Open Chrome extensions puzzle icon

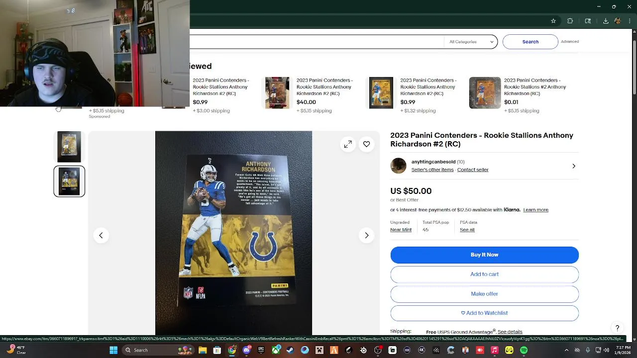[x=570, y=21]
